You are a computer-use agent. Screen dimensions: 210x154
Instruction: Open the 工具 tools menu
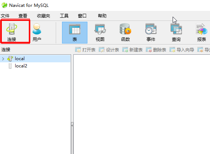pos(64,16)
